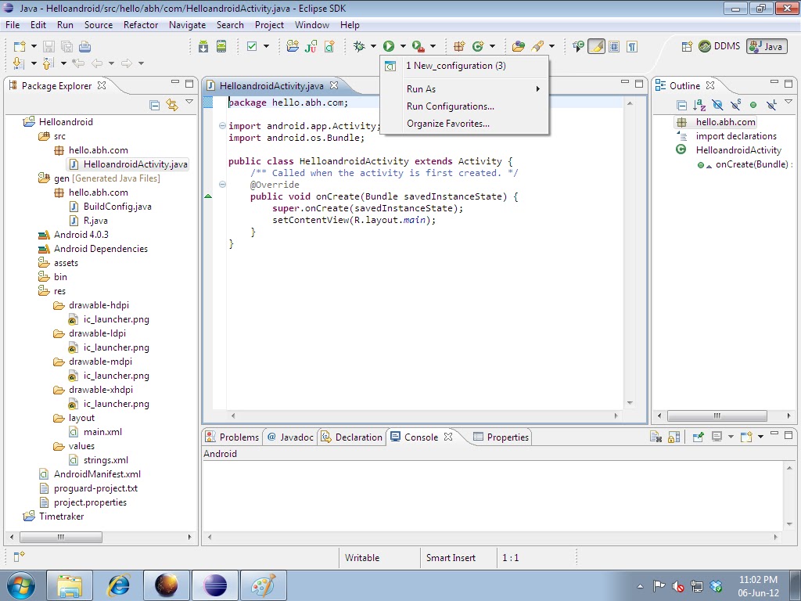Viewport: 801px width, 601px height.
Task: Click the New Android Test Project icon
Action: click(311, 46)
